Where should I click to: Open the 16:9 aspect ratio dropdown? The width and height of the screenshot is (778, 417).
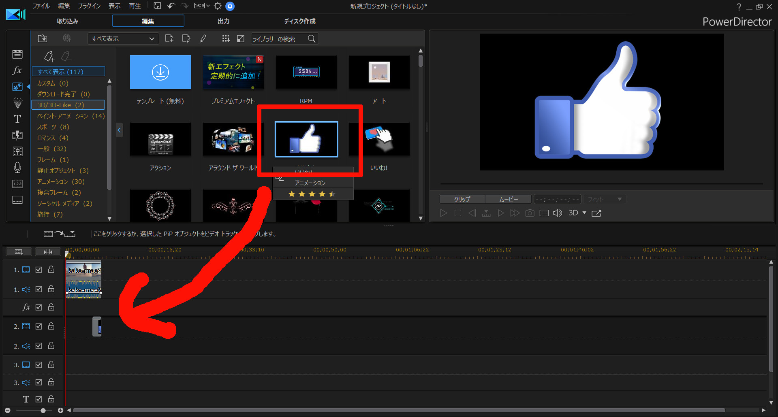[201, 6]
